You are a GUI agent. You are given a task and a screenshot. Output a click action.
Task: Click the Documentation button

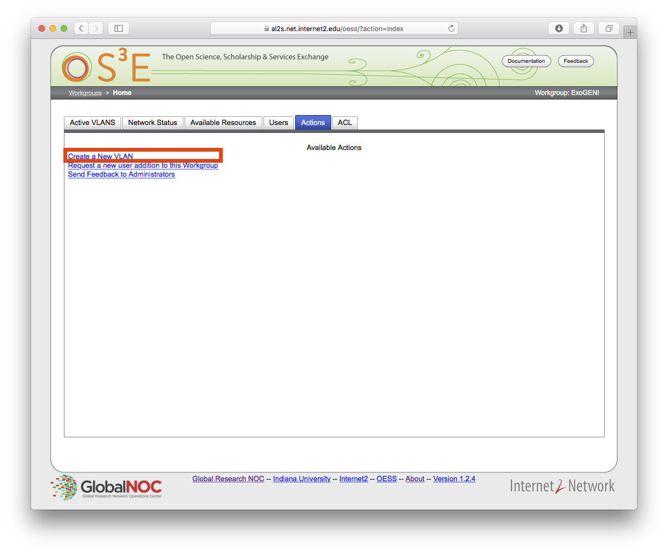coord(526,61)
